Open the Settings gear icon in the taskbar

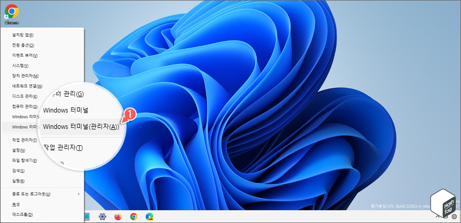click(x=102, y=217)
